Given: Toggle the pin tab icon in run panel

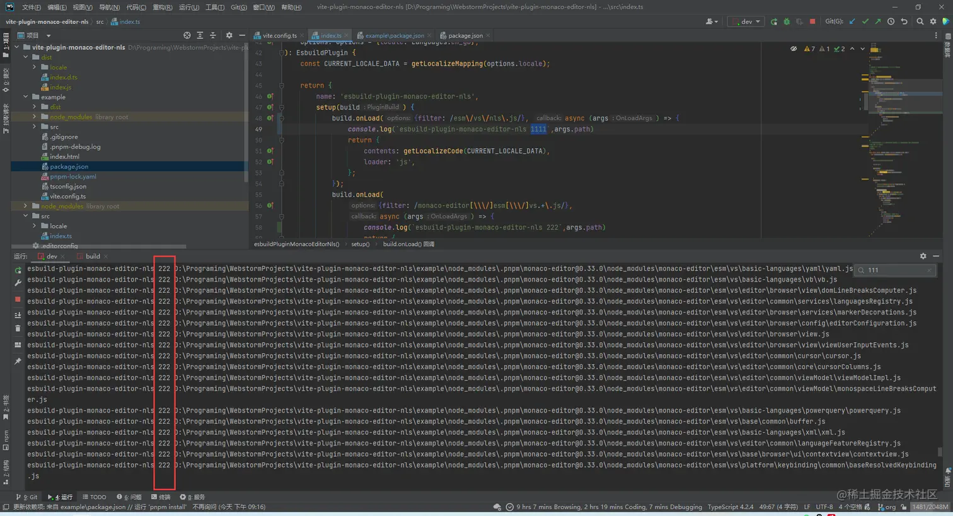Looking at the screenshot, I should pos(18,361).
